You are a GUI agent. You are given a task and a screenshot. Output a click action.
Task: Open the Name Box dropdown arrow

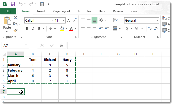[26, 45]
